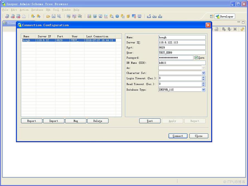The image size is (248, 186).
Task: Click the open folder icon in toolbar
Action: 48,16
